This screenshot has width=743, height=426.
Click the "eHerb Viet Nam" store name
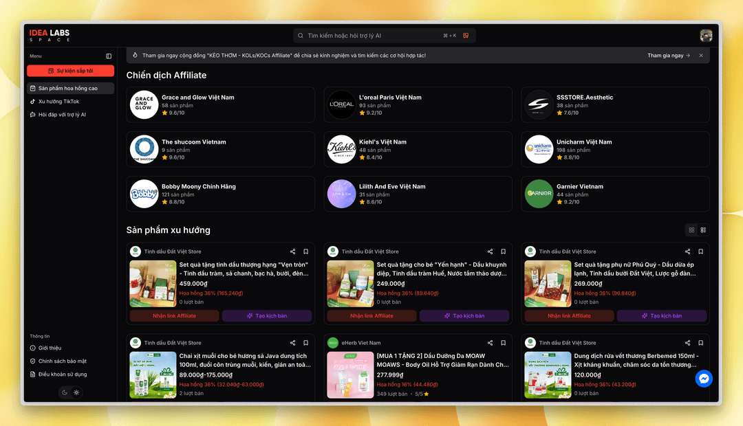point(361,343)
